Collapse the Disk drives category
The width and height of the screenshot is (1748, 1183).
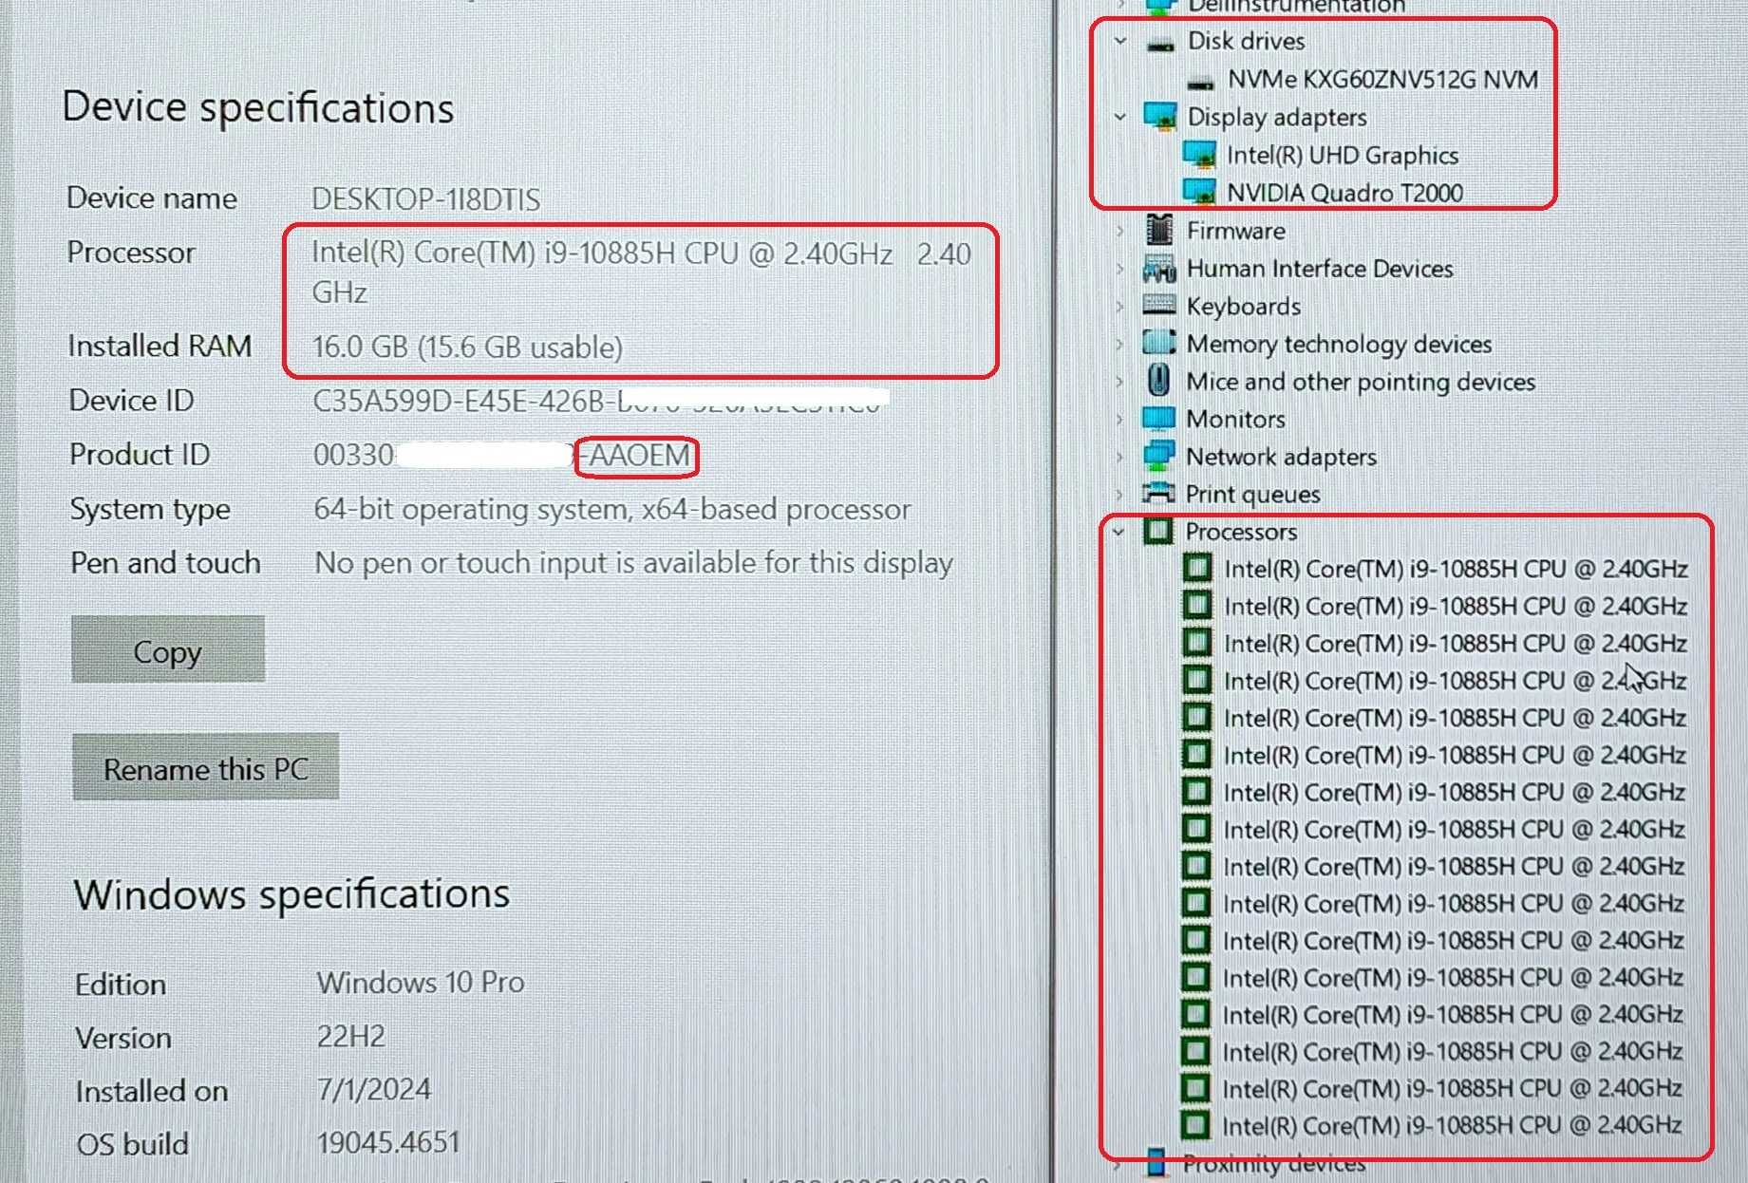pyautogui.click(x=1120, y=41)
